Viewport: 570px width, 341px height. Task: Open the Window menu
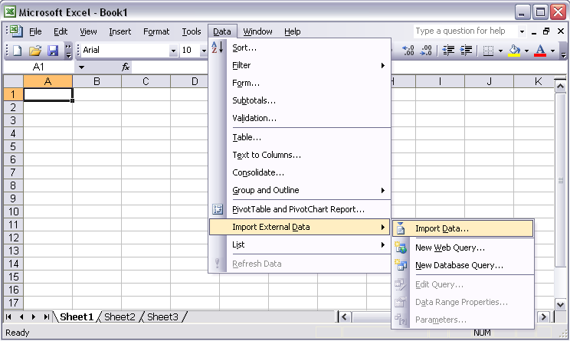coord(257,31)
